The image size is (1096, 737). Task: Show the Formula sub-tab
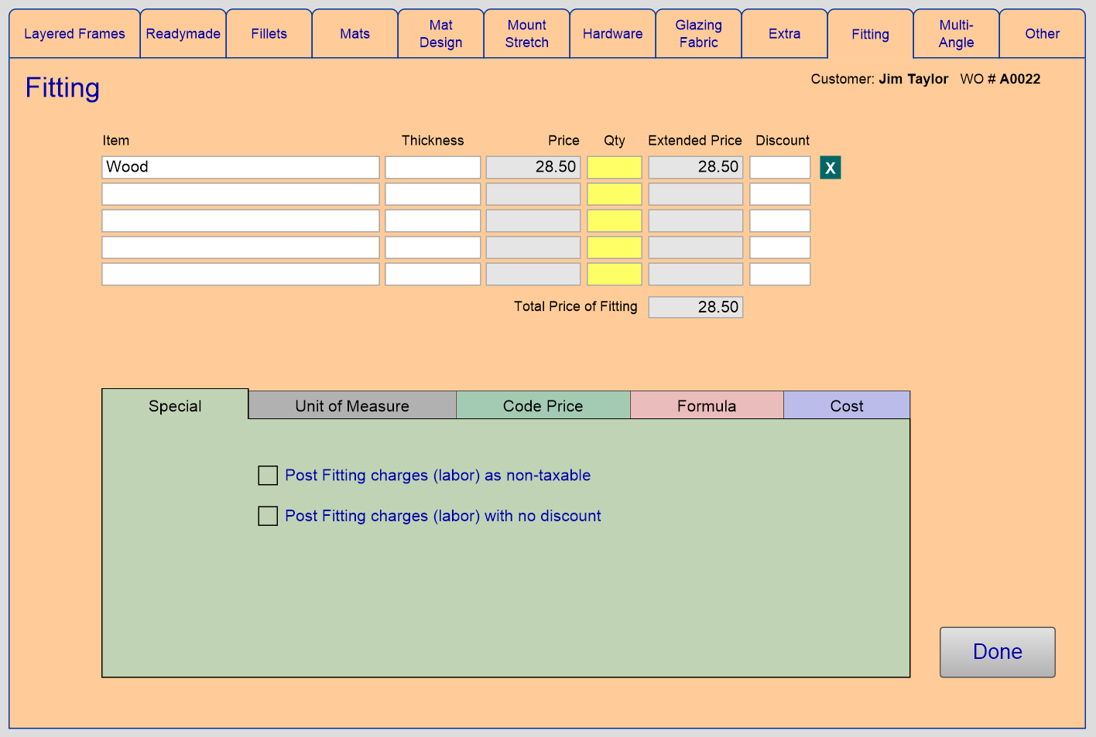[x=707, y=405]
